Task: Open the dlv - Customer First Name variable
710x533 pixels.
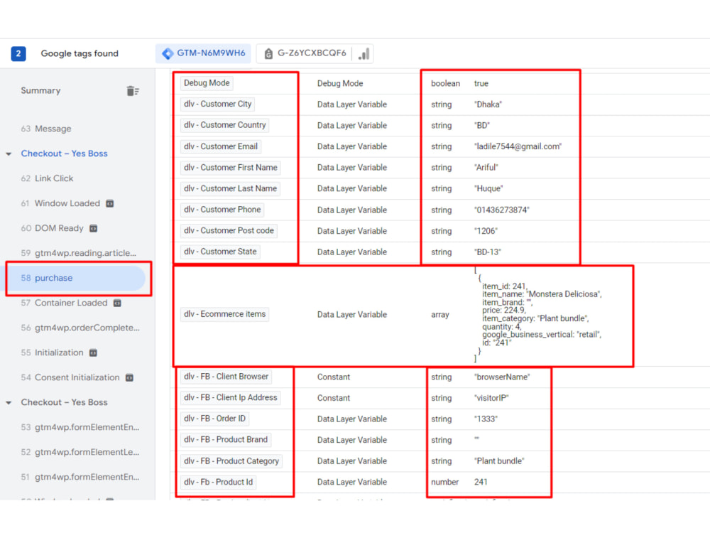Action: pyautogui.click(x=231, y=168)
